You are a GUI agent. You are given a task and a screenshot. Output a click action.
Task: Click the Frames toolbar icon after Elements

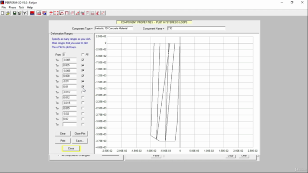tap(72, 13)
